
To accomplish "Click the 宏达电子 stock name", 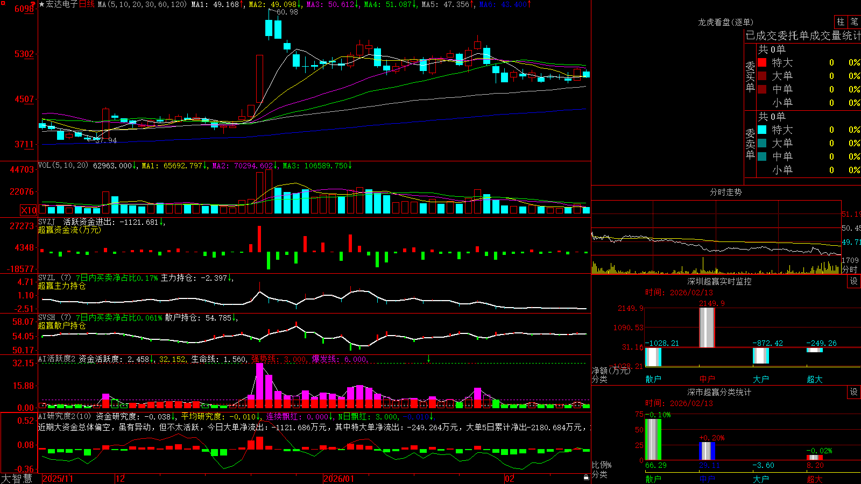I will (x=62, y=4).
